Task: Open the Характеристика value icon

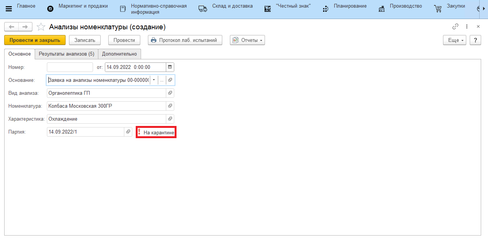Action: 170,119
